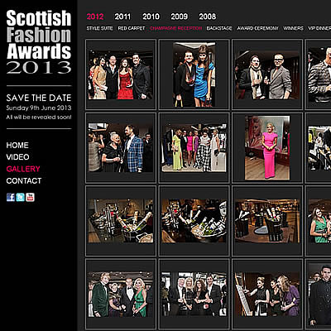Open photo of champagne buckets in lounge room

(x=267, y=221)
